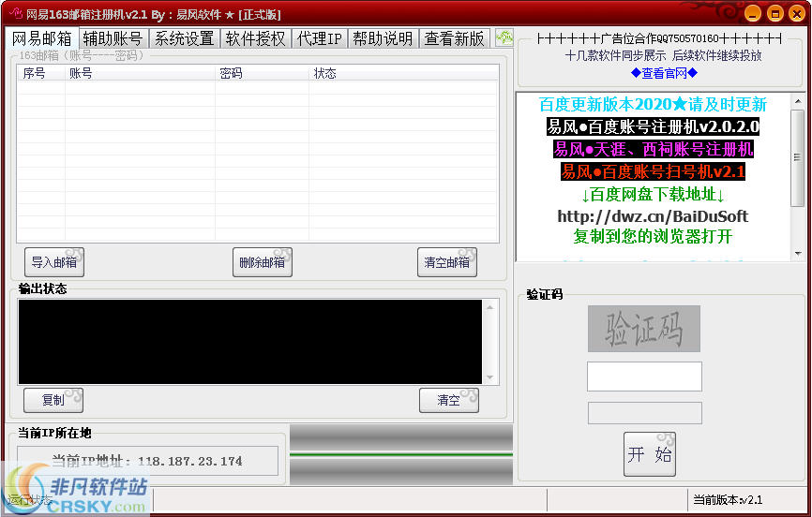Click the 复制到您的浏览器打开 text
Screen dimensions: 812x517
click(653, 237)
